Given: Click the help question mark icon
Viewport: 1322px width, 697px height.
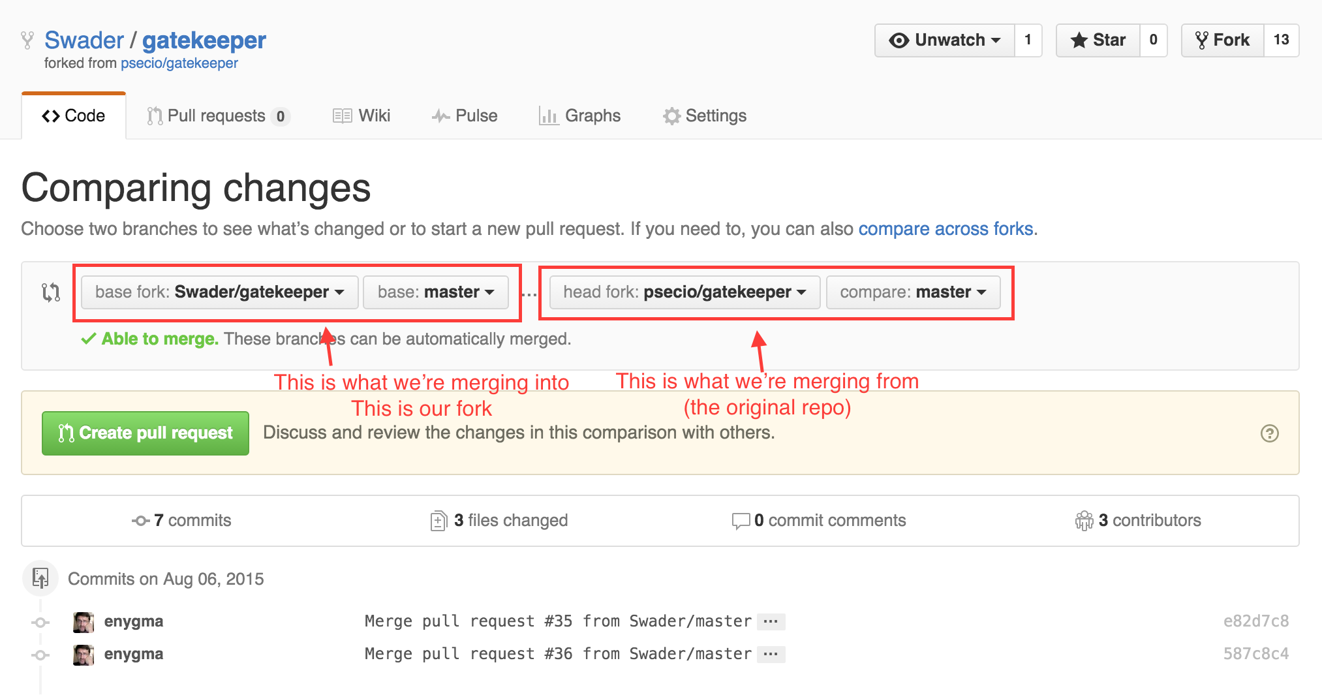Looking at the screenshot, I should pos(1269,433).
